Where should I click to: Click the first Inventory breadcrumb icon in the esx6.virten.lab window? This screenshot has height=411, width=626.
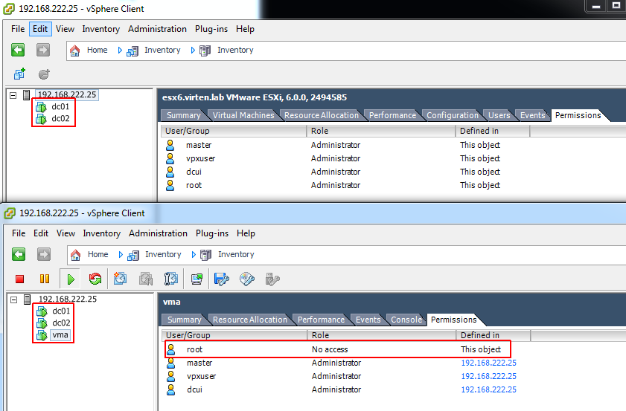tap(132, 51)
